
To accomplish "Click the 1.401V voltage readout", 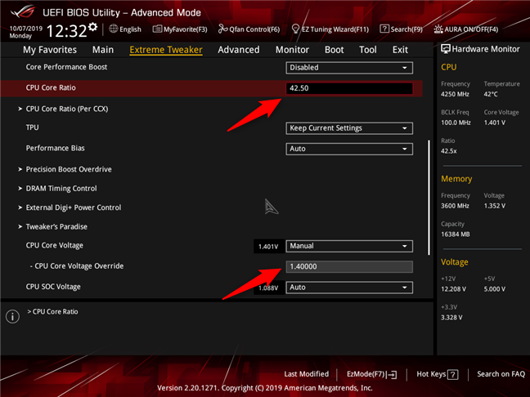I will click(x=268, y=247).
